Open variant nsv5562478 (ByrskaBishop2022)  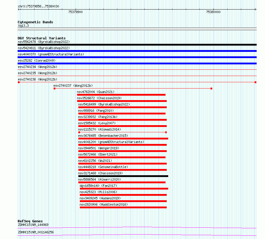44,42
